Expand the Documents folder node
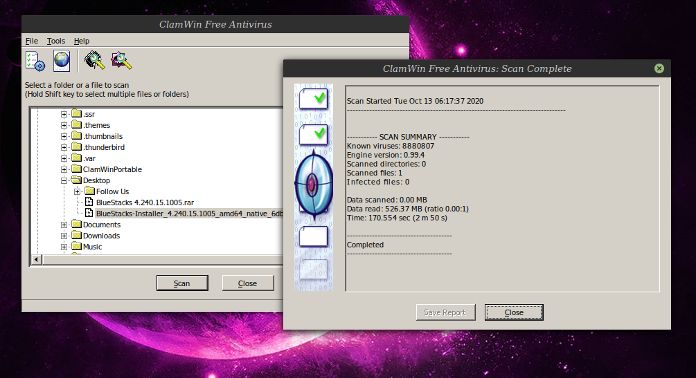This screenshot has height=378, width=696. 64,225
